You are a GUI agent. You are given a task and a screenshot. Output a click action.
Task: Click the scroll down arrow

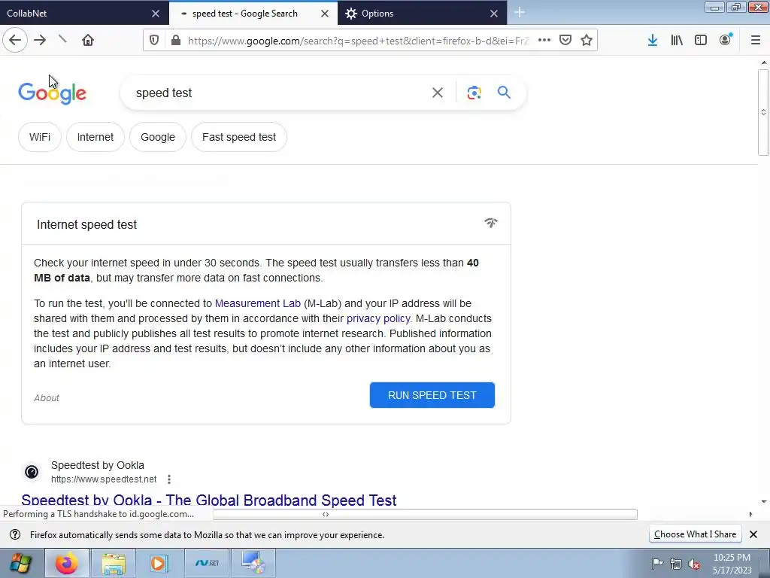coord(764,502)
